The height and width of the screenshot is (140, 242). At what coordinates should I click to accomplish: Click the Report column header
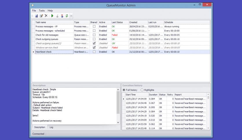click(x=190, y=95)
